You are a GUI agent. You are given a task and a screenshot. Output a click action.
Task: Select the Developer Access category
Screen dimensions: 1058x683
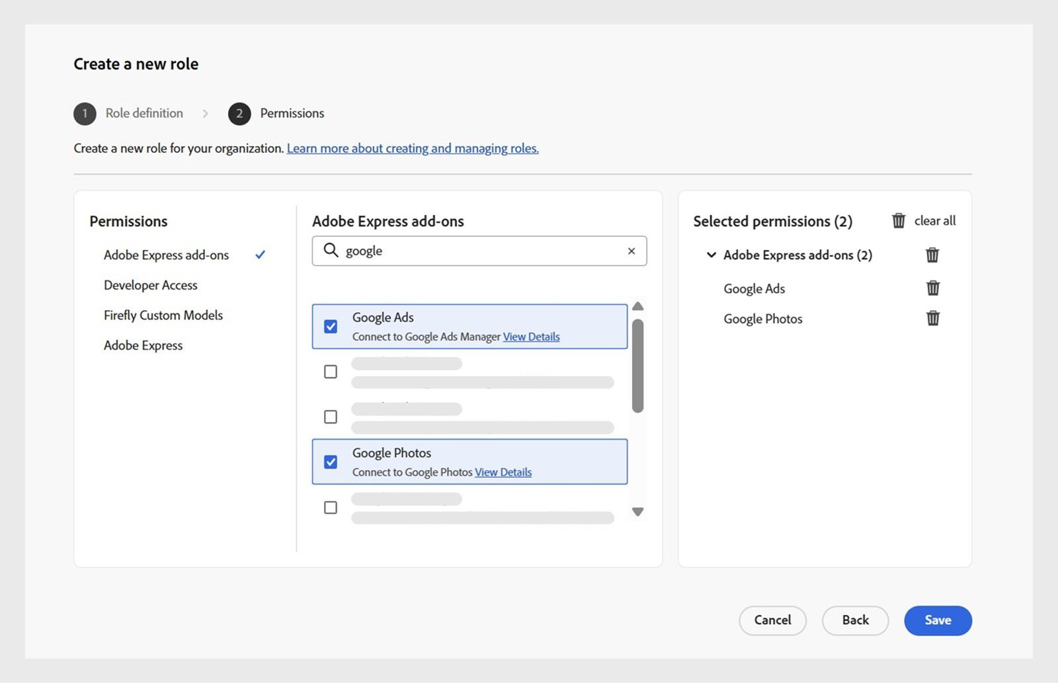[150, 285]
